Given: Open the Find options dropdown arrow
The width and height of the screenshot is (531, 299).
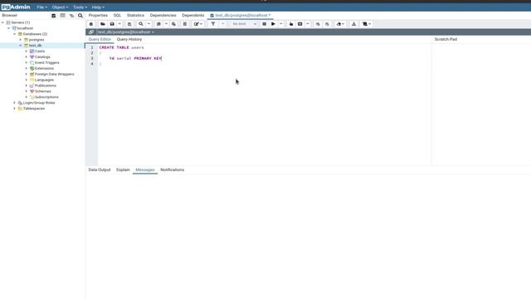Looking at the screenshot, I should tap(149, 24).
